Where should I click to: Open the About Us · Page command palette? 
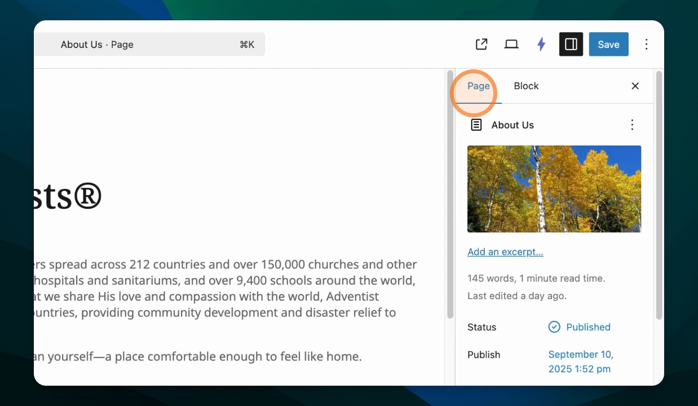[x=149, y=45]
